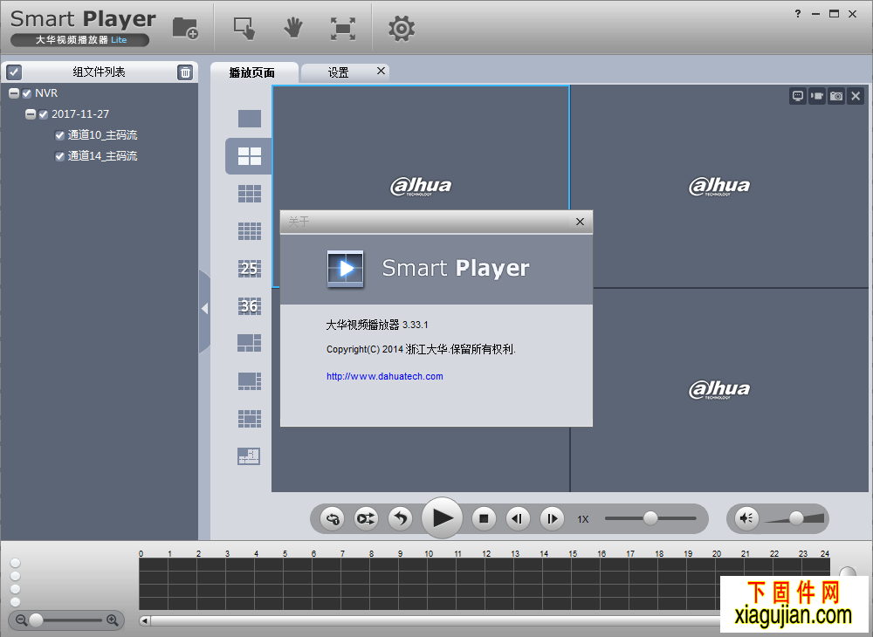Image resolution: width=873 pixels, height=637 pixels.
Task: Toggle fullscreen view icon
Action: (x=343, y=29)
